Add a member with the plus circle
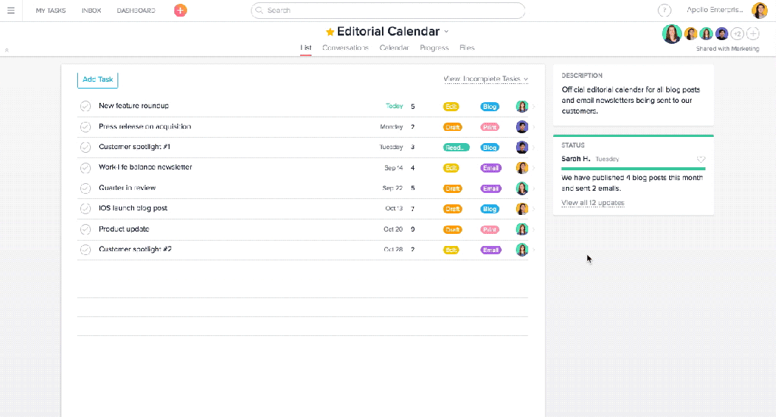The image size is (776, 417). tap(753, 33)
